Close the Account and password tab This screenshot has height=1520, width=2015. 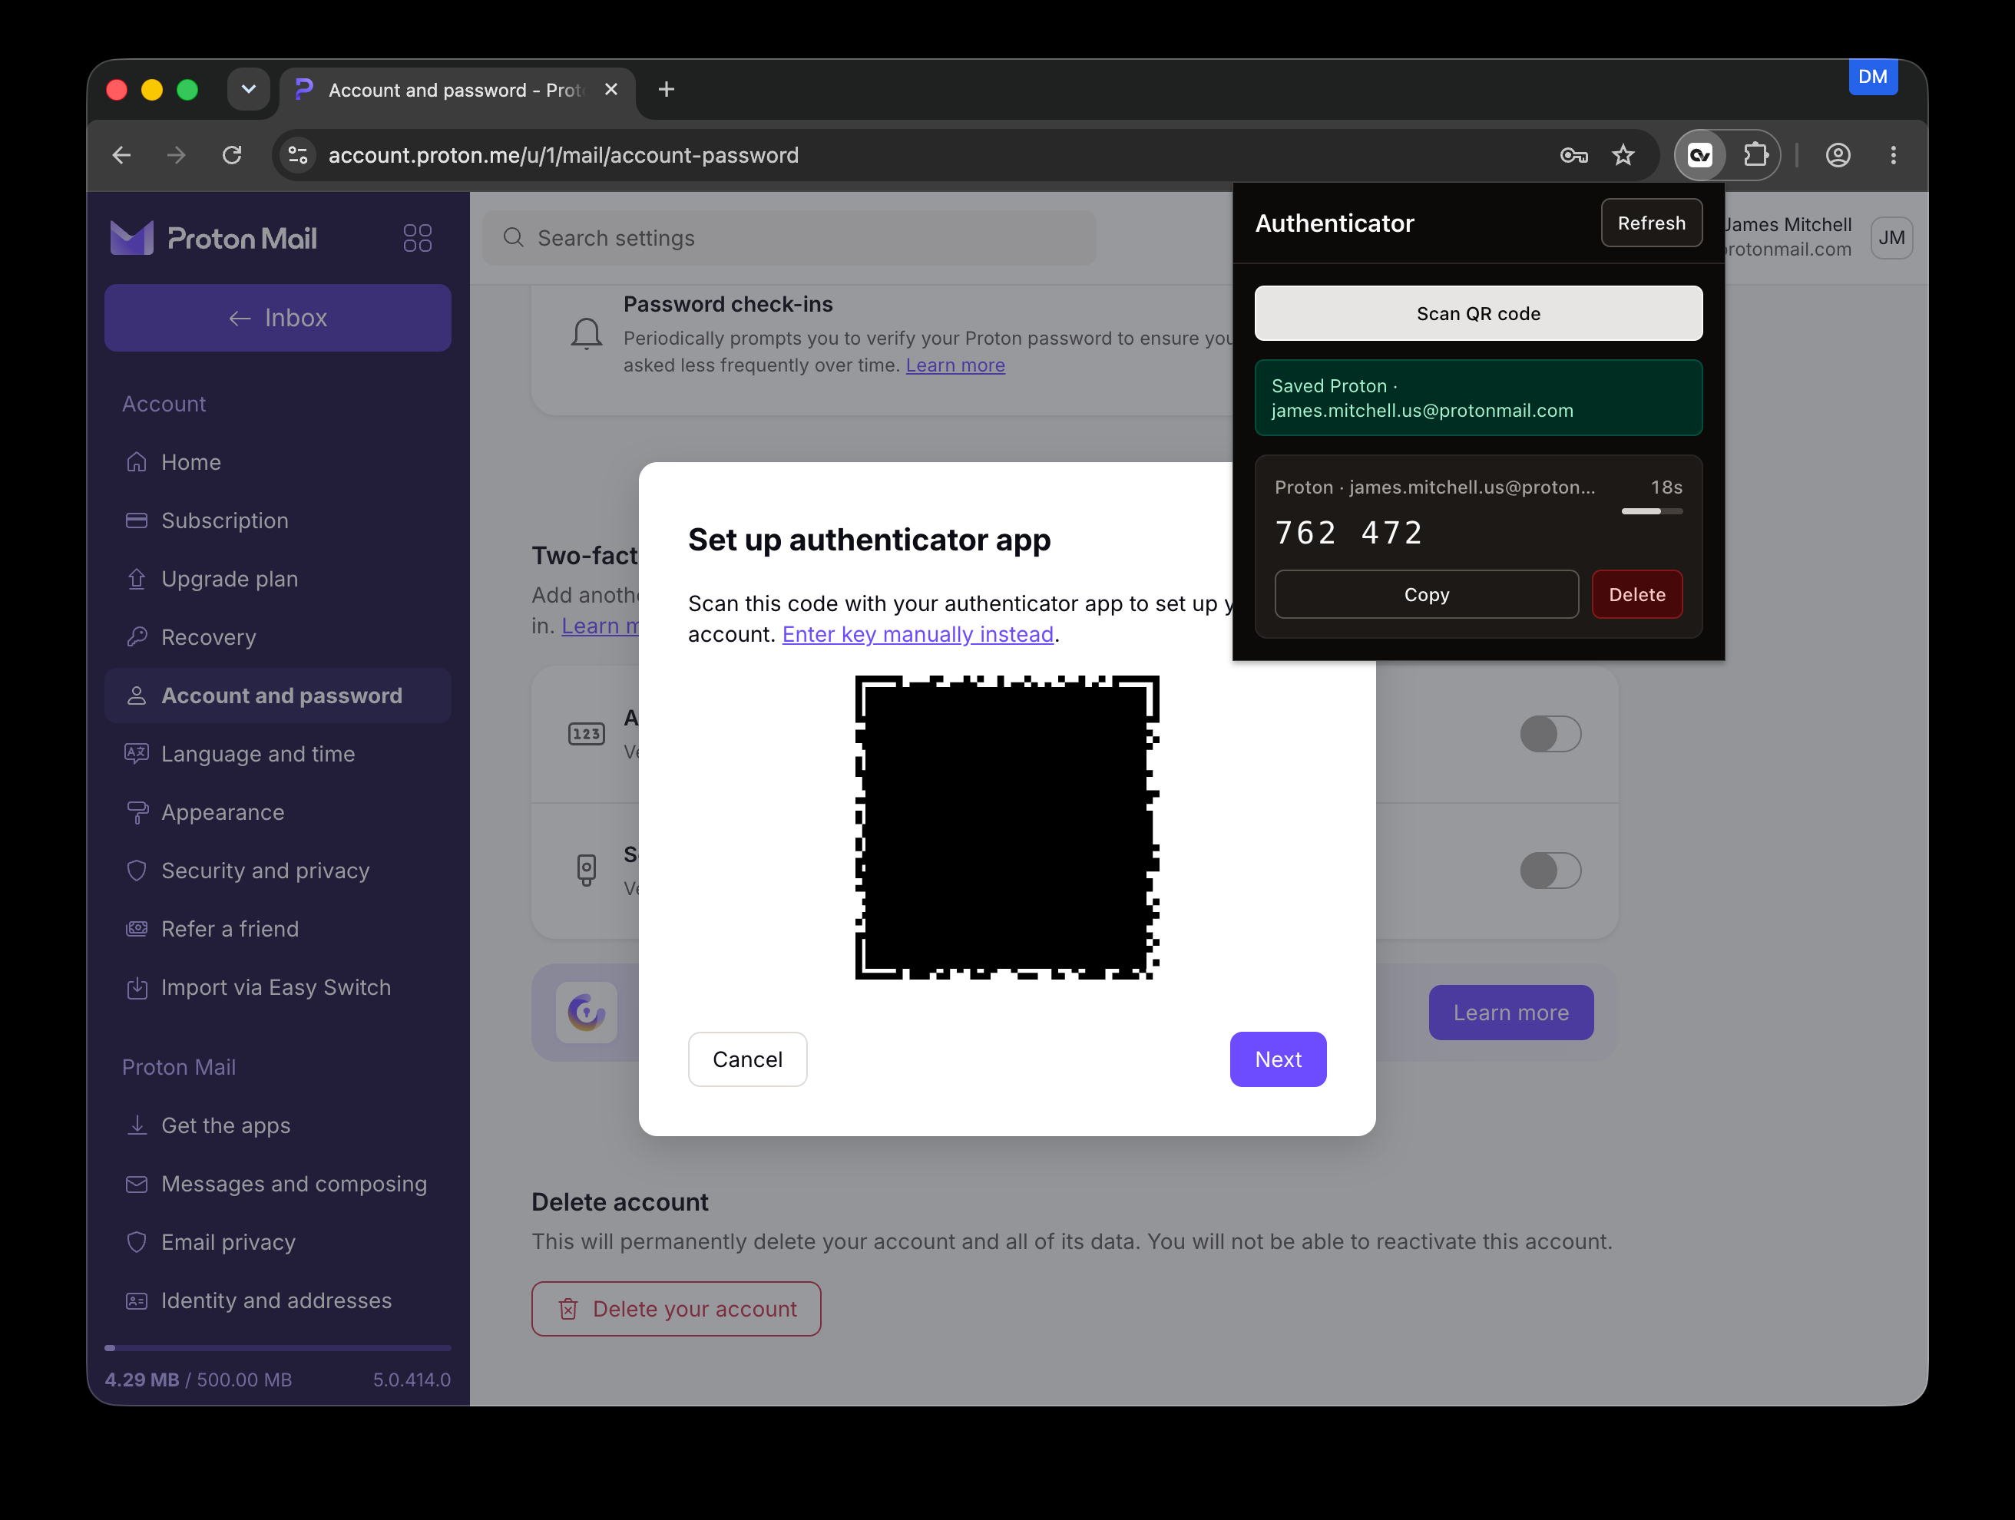click(x=611, y=89)
